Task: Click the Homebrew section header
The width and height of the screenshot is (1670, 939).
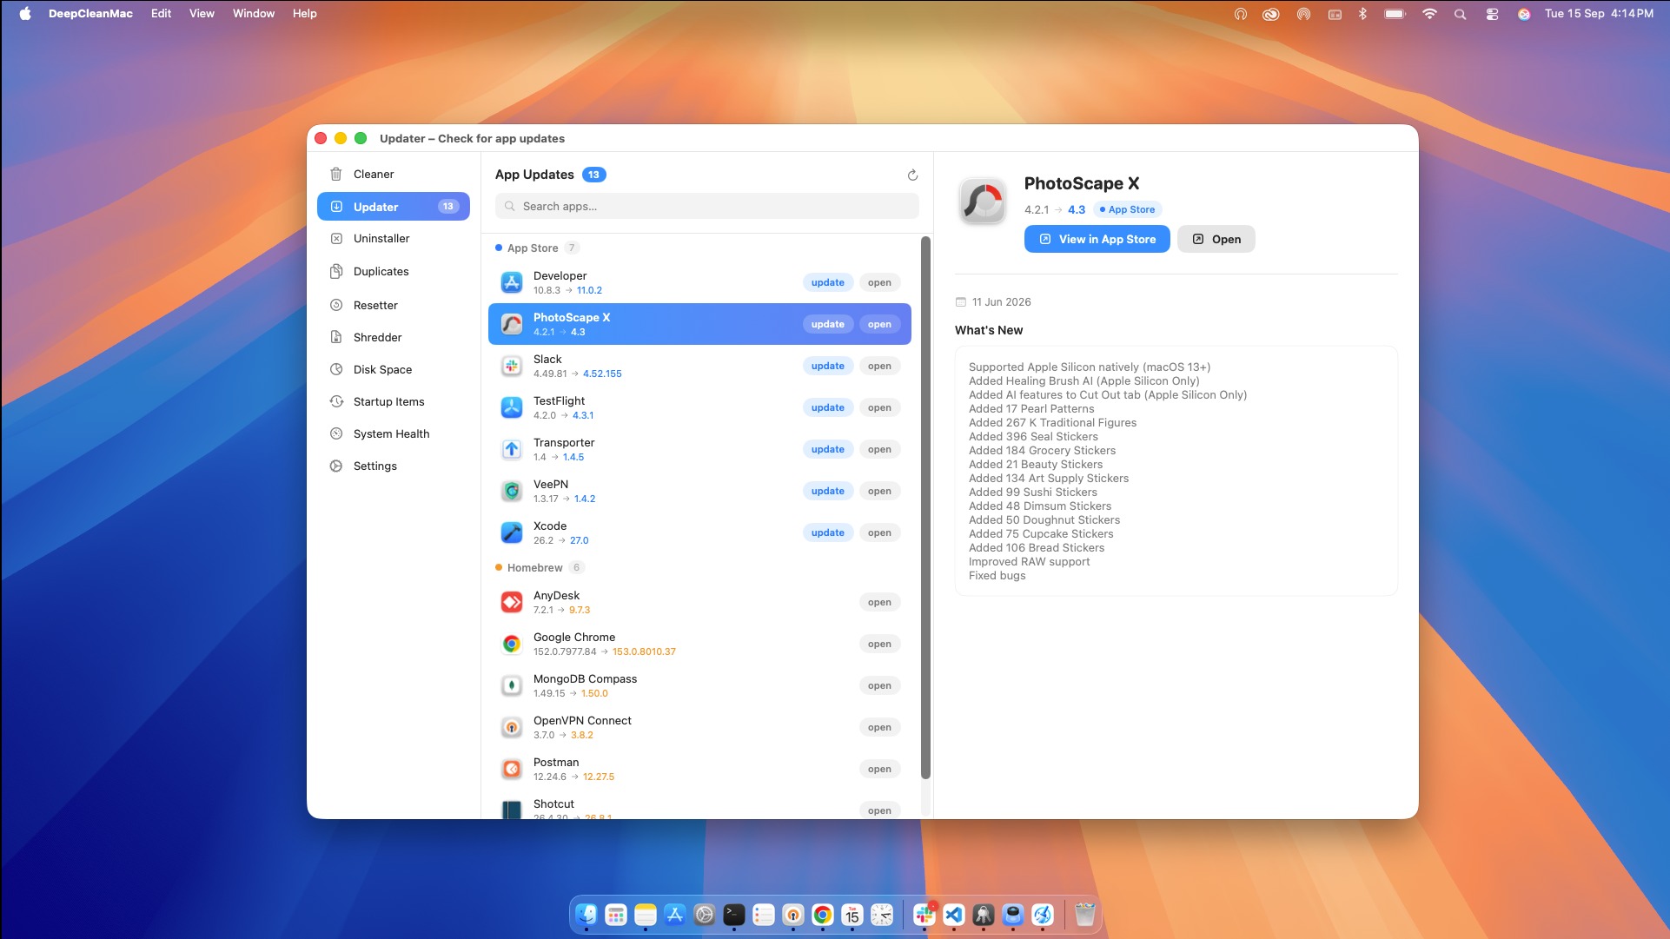Action: [x=540, y=567]
